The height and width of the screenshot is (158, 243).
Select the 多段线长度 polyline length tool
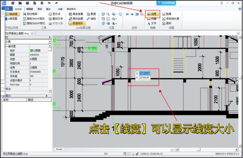click(171, 19)
